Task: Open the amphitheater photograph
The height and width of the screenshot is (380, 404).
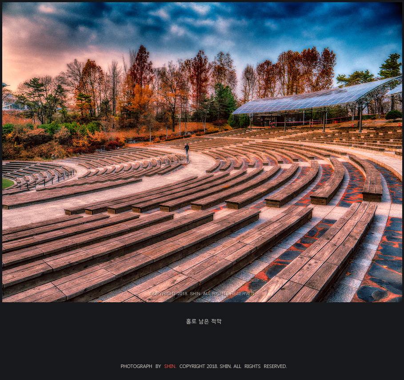Action: 202,152
